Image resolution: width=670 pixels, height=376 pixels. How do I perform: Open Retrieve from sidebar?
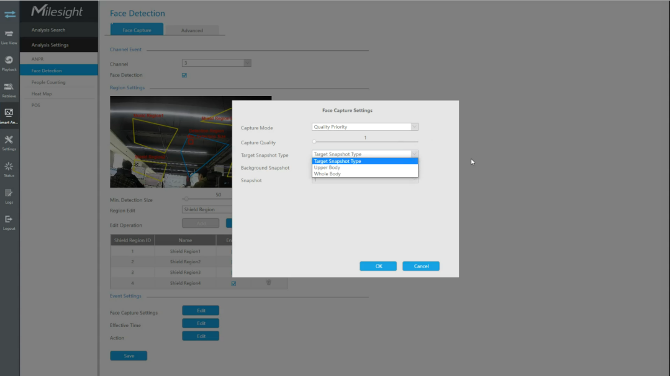tap(9, 90)
